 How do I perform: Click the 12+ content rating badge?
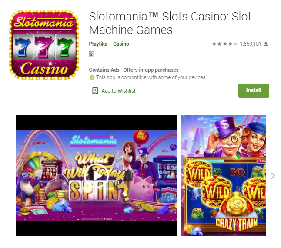pyautogui.click(x=92, y=54)
